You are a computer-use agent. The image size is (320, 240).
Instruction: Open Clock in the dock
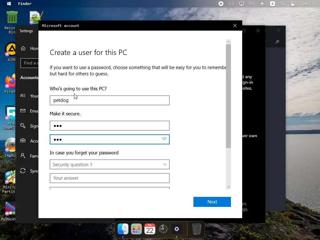(x=163, y=229)
